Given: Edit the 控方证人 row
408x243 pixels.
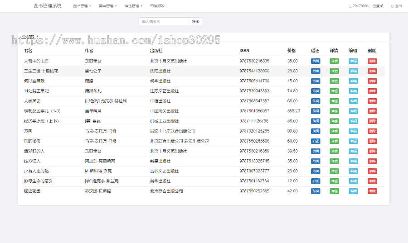Looking at the screenshot, I should [353, 161].
